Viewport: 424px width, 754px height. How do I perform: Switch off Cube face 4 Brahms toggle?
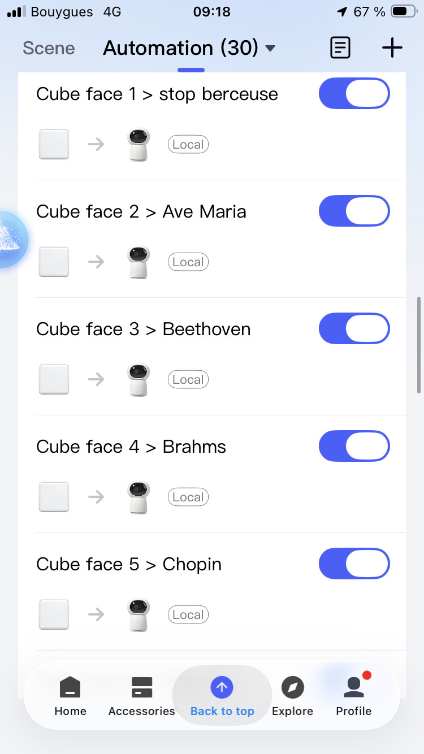354,447
